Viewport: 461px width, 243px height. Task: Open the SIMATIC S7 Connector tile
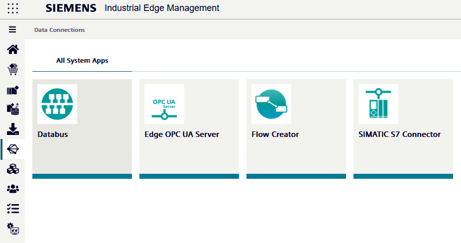pyautogui.click(x=403, y=128)
